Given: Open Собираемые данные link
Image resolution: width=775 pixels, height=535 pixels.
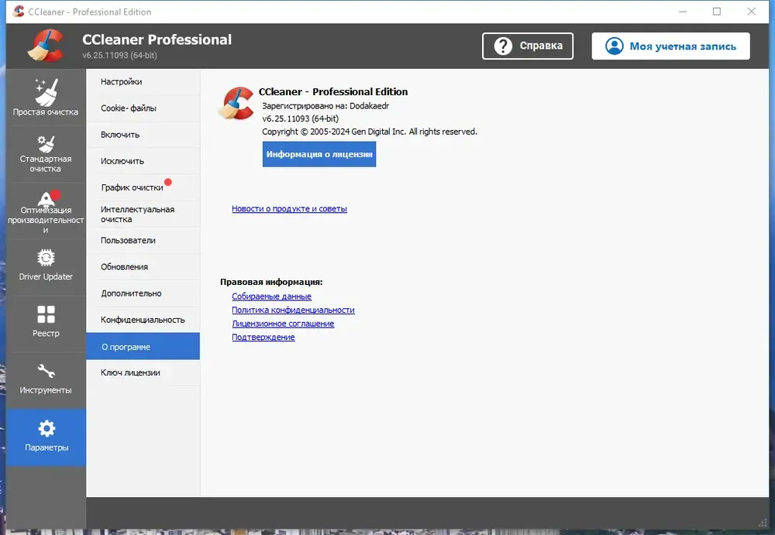Looking at the screenshot, I should point(271,297).
